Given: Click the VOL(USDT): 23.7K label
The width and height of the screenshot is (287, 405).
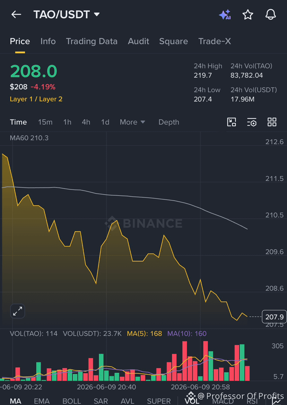Looking at the screenshot, I should pos(92,334).
